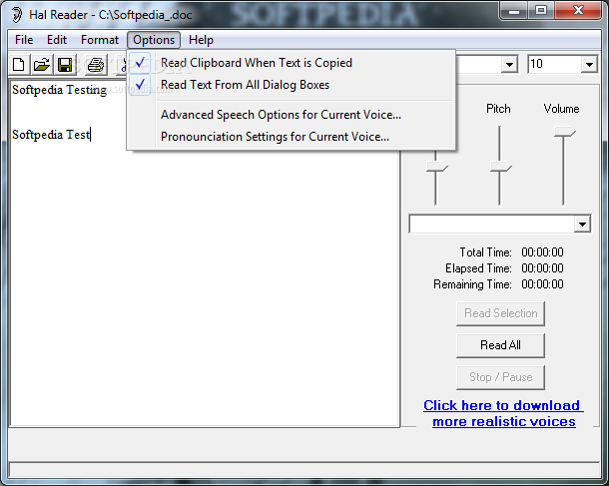Click the Hal Reader ear icon in title bar
609x486 pixels.
pos(17,15)
